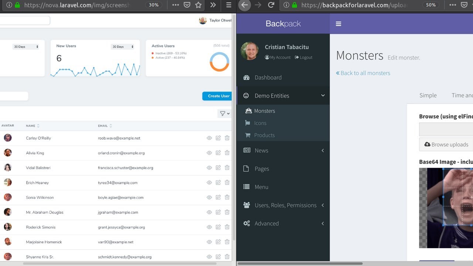This screenshot has height=266, width=473.
Task: View Shyanne Kris Sr. eye icon
Action: point(209,257)
